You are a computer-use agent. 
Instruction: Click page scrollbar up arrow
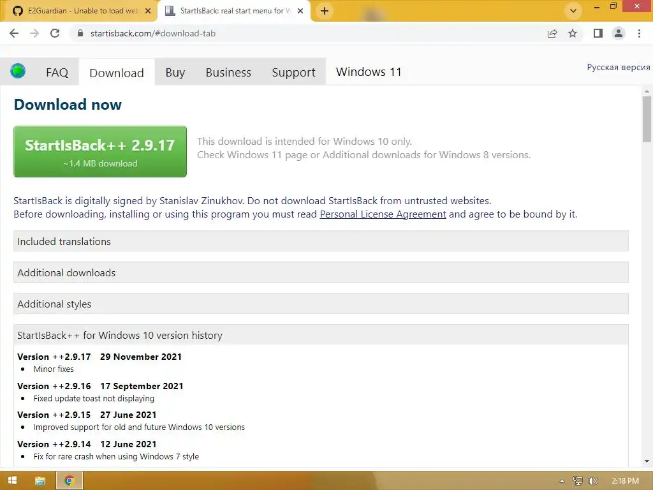pos(647,91)
